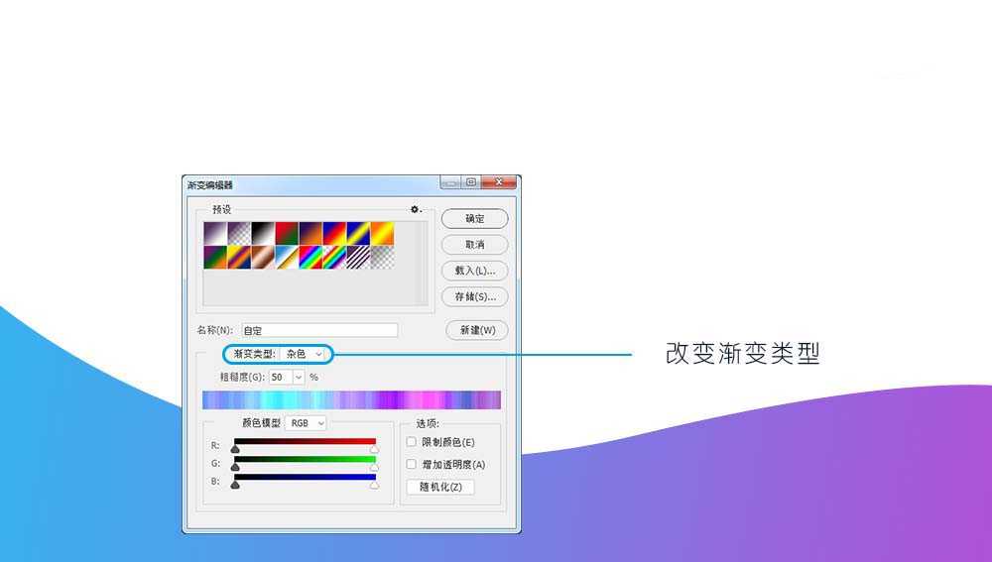Choose the yellow-violet-orange-blue preset
Screen dimensions: 992x562
point(239,258)
